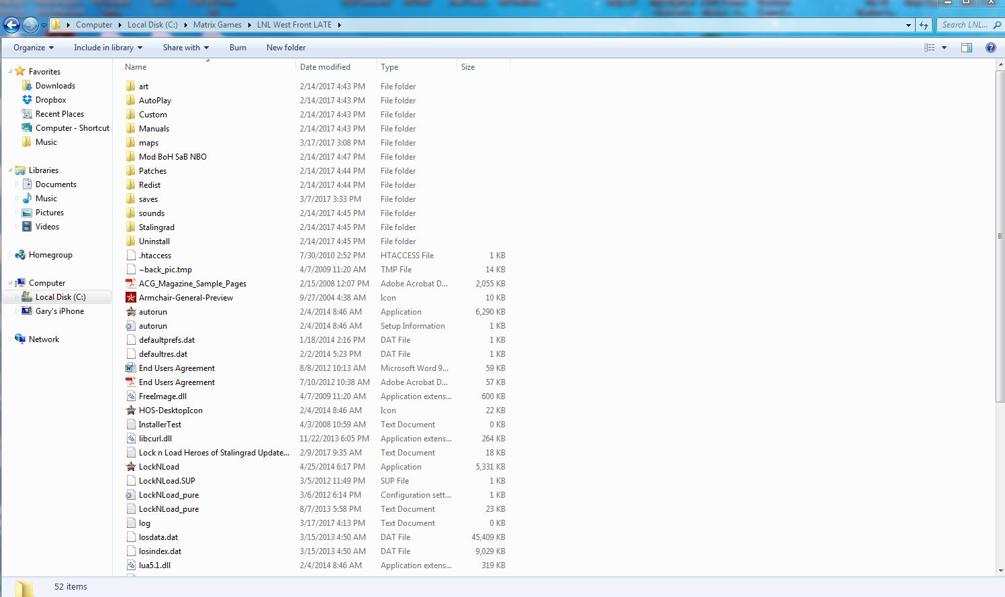Viewport: 1005px width, 597px height.
Task: Select the Lock n Load Heroes of Stalingrad Update file
Action: tap(214, 453)
